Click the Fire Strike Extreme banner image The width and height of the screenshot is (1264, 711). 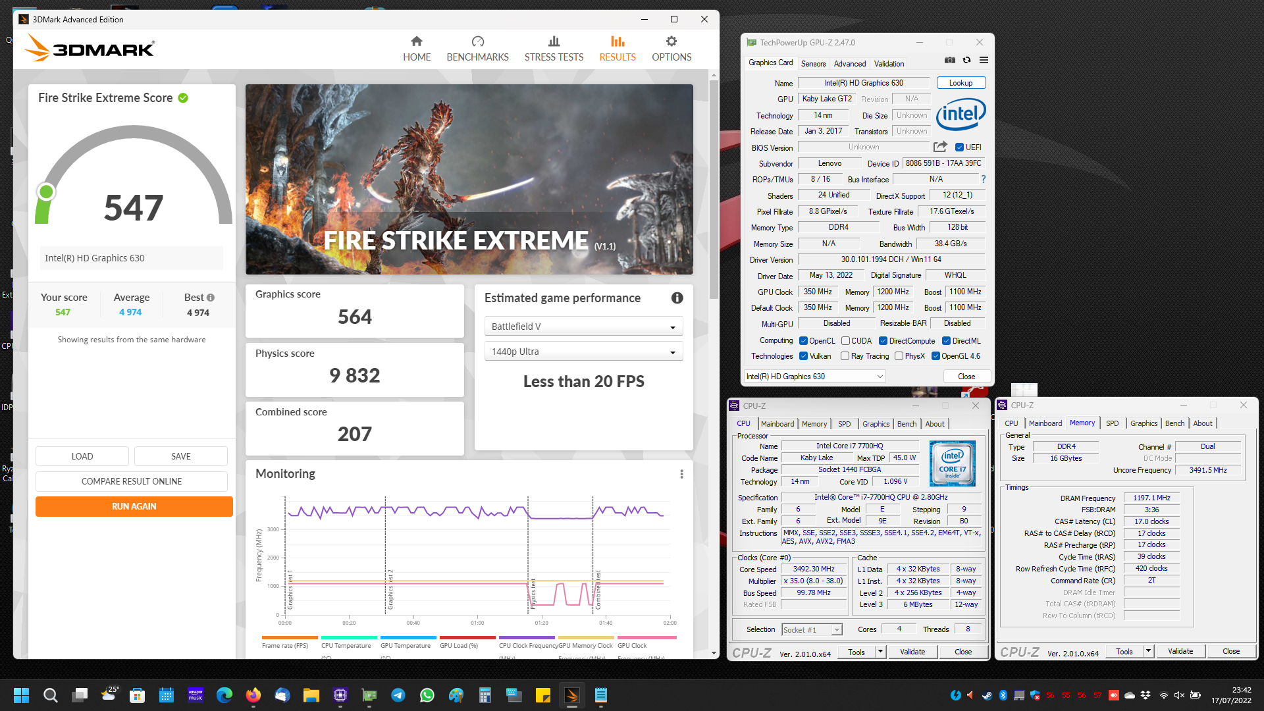pos(469,179)
